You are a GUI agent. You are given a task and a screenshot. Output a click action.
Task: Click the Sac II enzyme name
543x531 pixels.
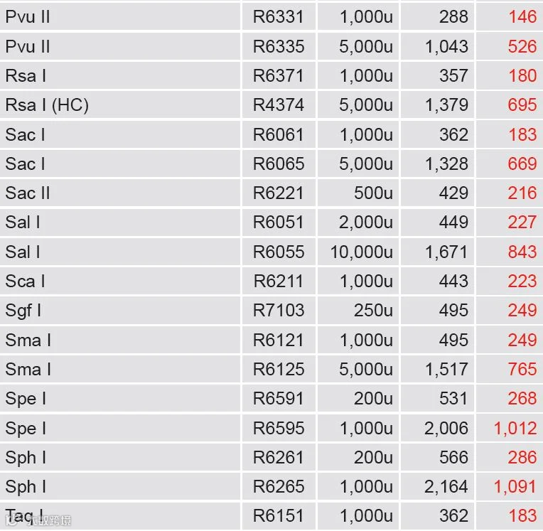tap(28, 193)
